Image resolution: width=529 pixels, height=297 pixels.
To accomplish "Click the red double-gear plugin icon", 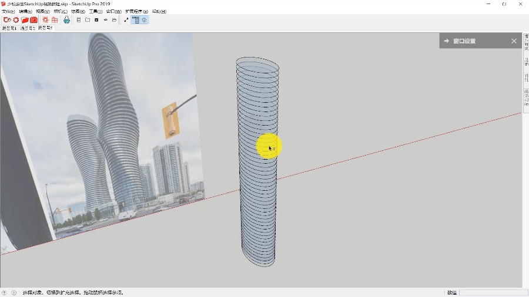I will click(7, 20).
